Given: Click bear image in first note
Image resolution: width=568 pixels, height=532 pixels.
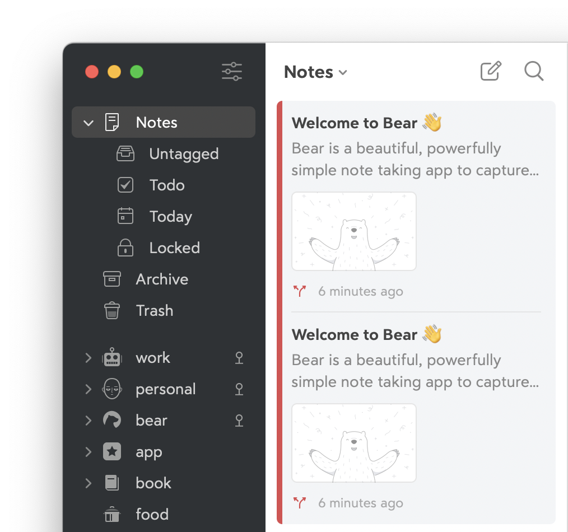Looking at the screenshot, I should pyautogui.click(x=353, y=231).
